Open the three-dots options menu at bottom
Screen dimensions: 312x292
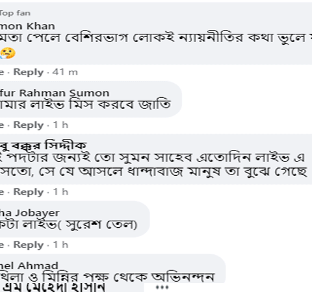click(x=162, y=287)
